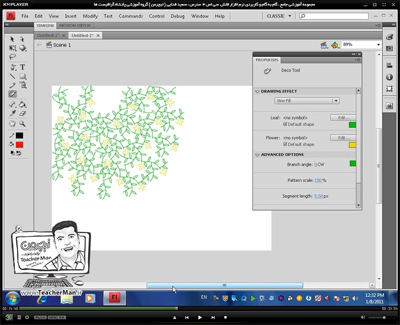Select the Deco tool in toolbox
400x325 pixels.
click(12, 94)
